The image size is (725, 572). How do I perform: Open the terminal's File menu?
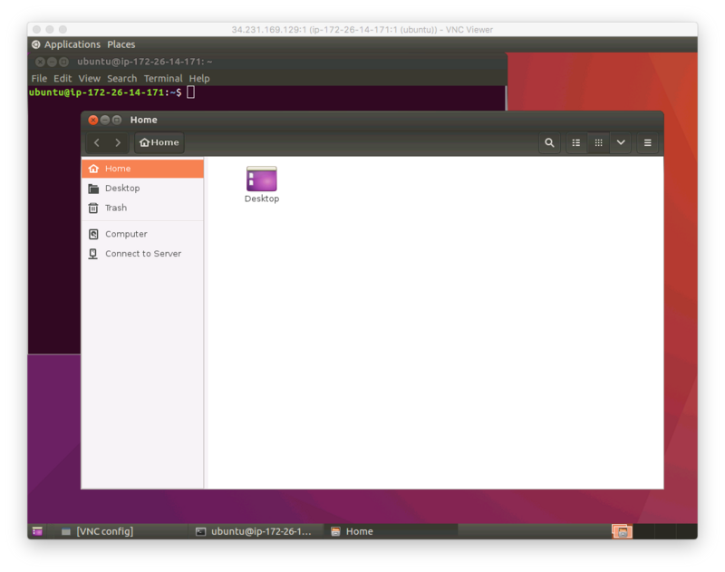tap(39, 79)
